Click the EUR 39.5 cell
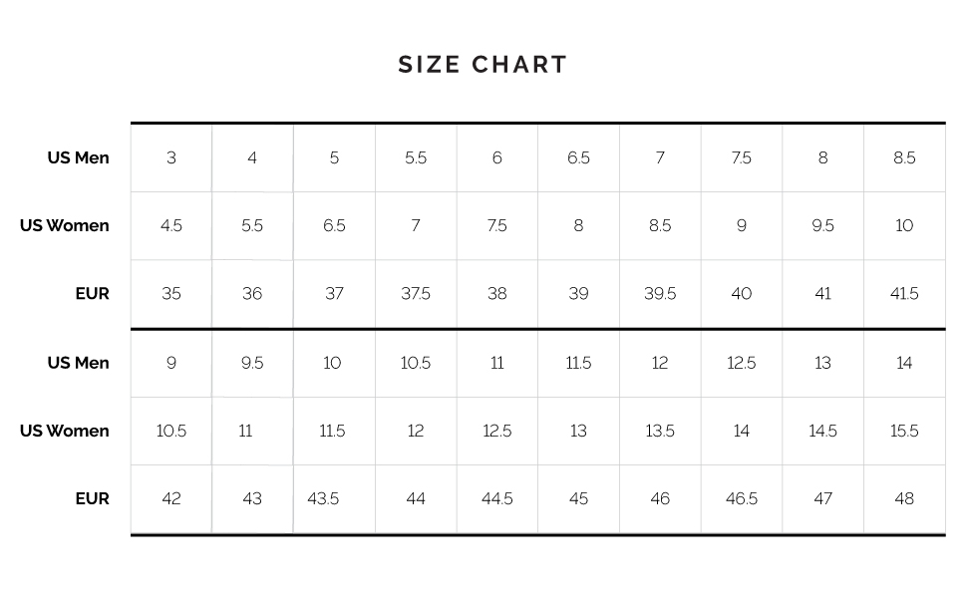 point(660,294)
